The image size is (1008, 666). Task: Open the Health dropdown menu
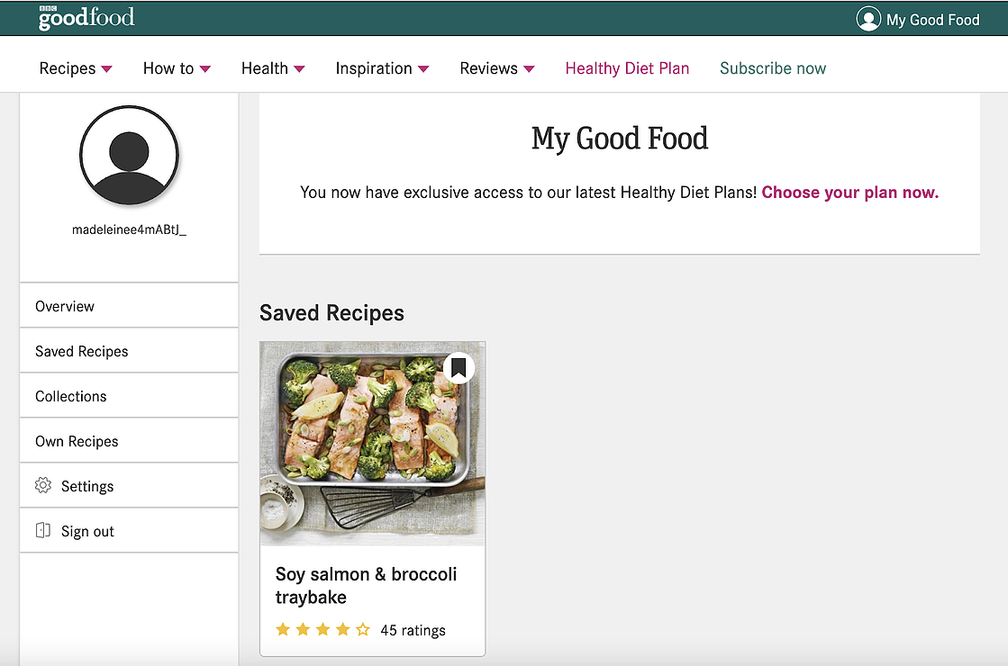pyautogui.click(x=273, y=68)
